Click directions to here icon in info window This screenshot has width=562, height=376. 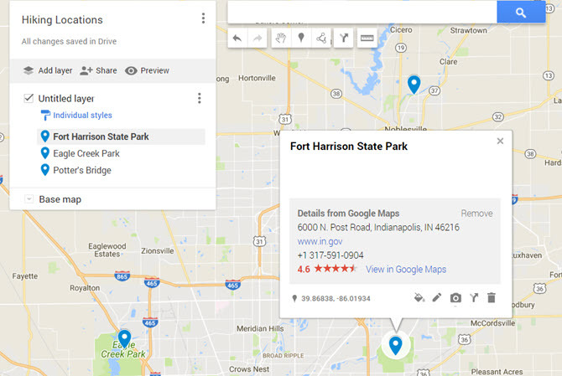tap(474, 297)
